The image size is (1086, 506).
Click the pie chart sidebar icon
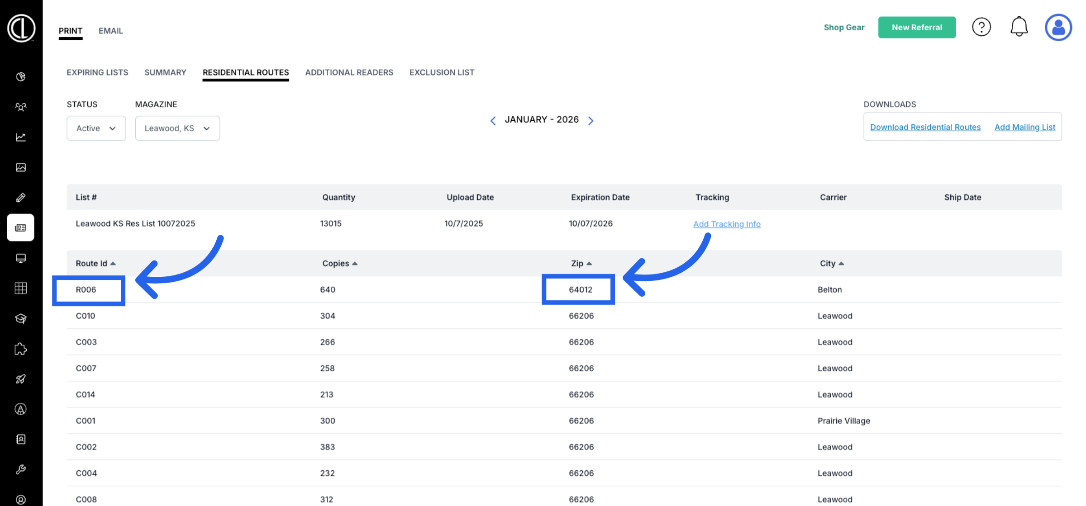[x=21, y=77]
